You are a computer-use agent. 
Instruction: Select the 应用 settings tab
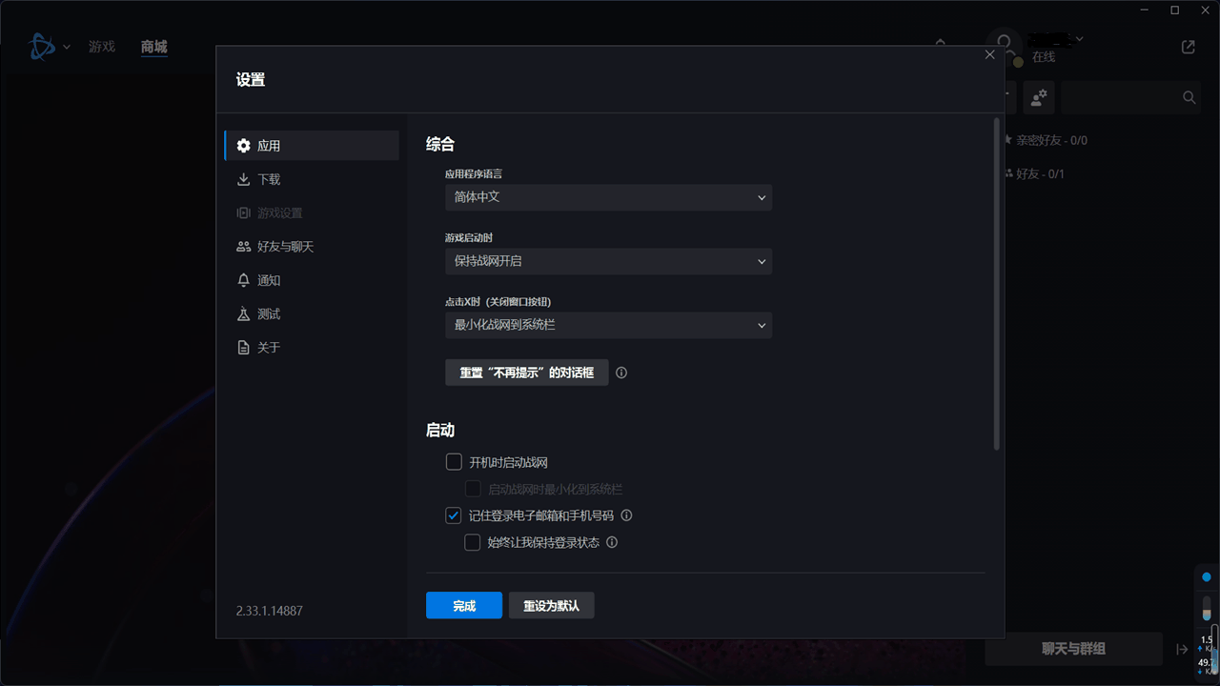click(312, 146)
